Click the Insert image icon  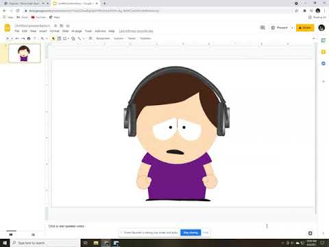coord(64,38)
